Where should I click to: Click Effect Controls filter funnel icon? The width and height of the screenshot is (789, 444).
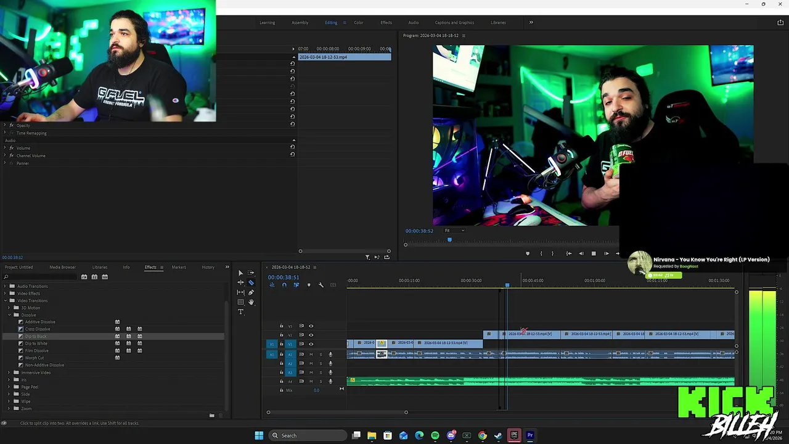tap(367, 257)
